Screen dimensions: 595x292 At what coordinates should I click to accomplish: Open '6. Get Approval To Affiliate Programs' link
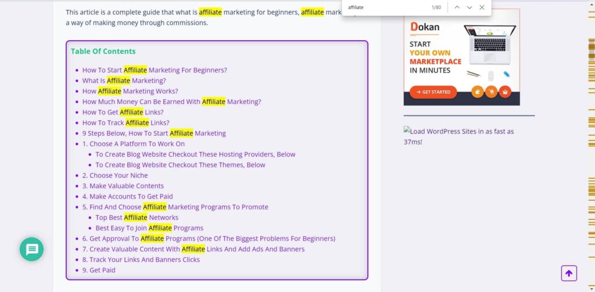[209, 239]
